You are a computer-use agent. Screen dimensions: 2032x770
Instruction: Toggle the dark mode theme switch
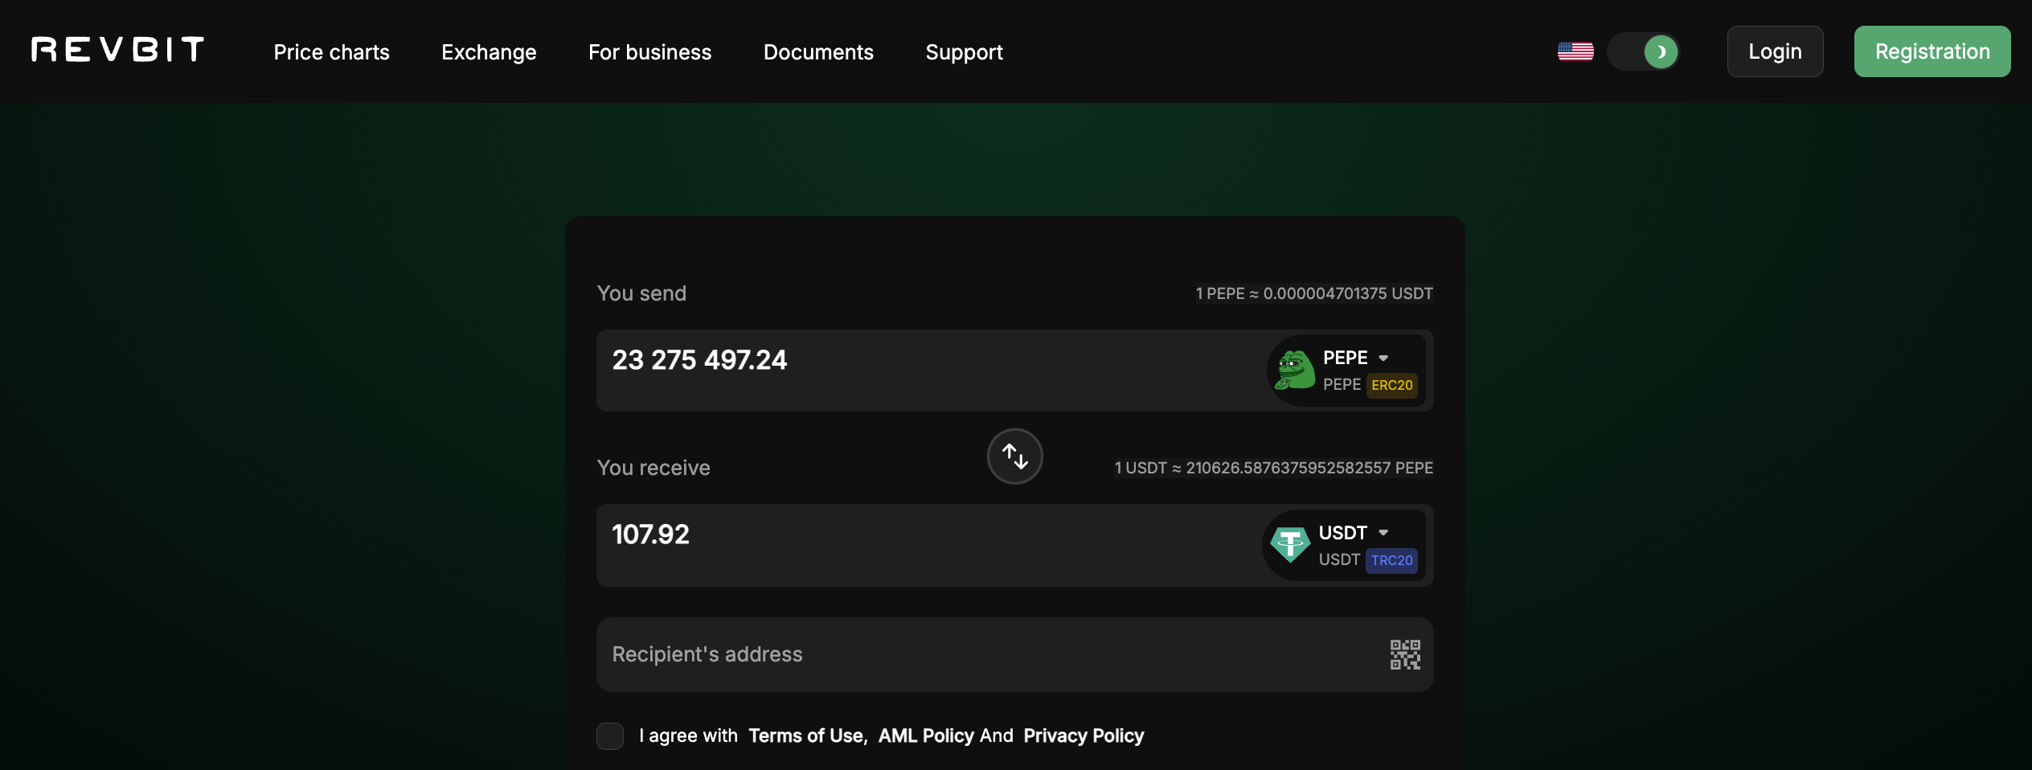(1643, 51)
